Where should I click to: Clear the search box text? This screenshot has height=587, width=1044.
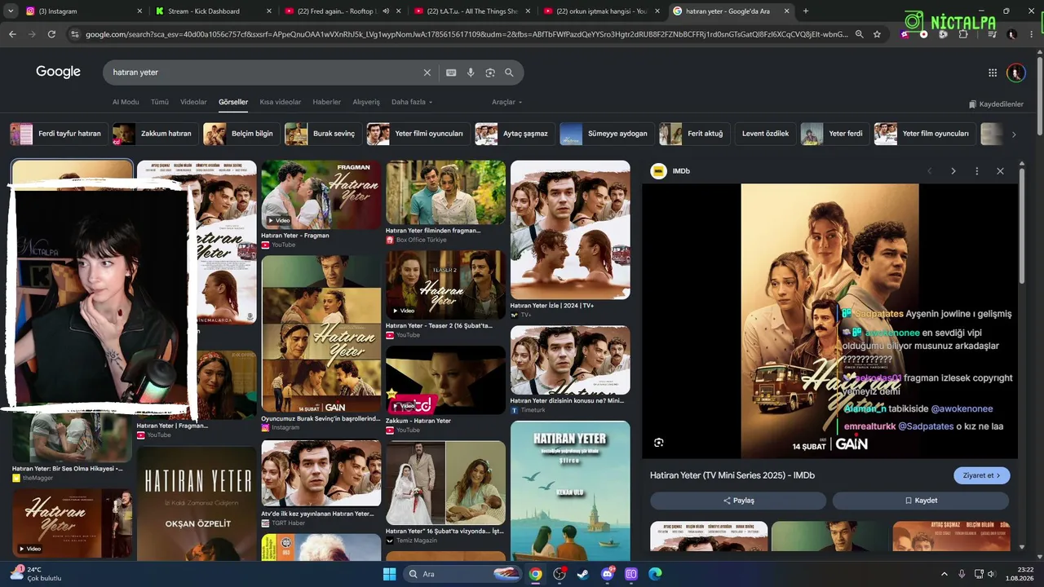(x=427, y=73)
